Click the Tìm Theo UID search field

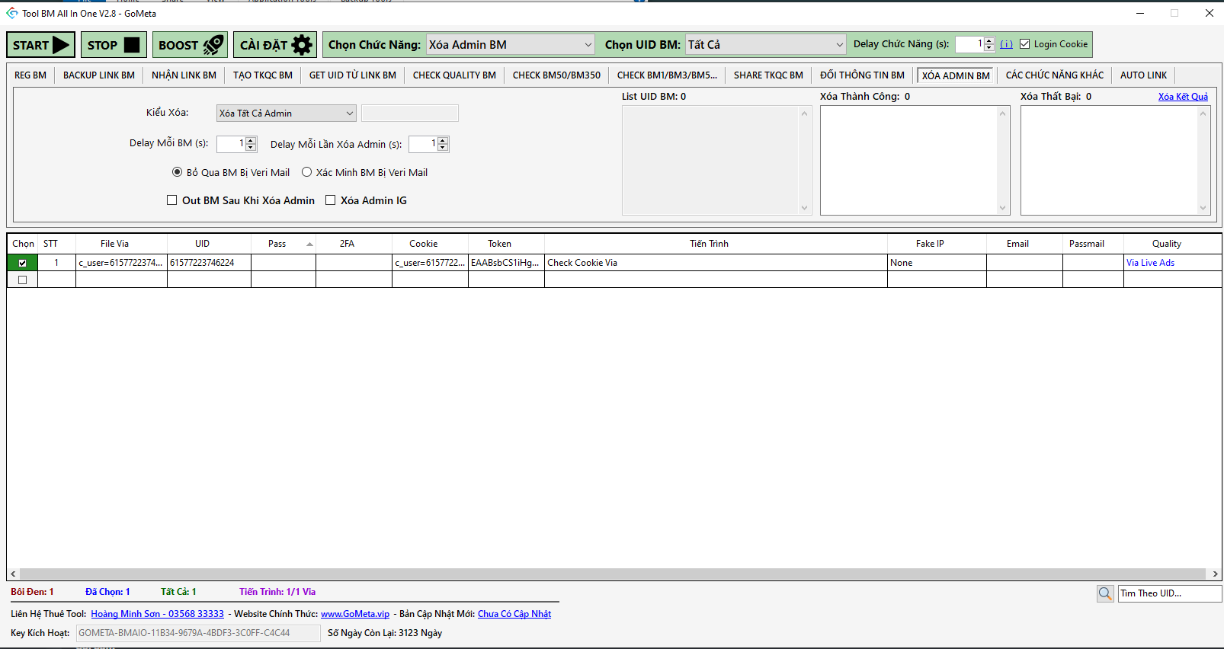click(x=1170, y=593)
